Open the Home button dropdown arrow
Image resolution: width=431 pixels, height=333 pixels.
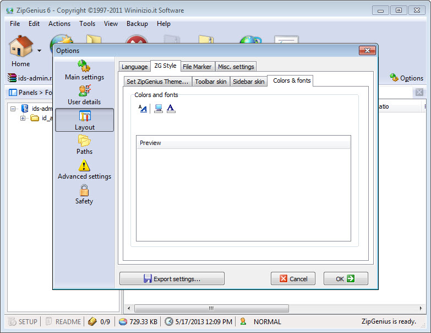tap(39, 51)
